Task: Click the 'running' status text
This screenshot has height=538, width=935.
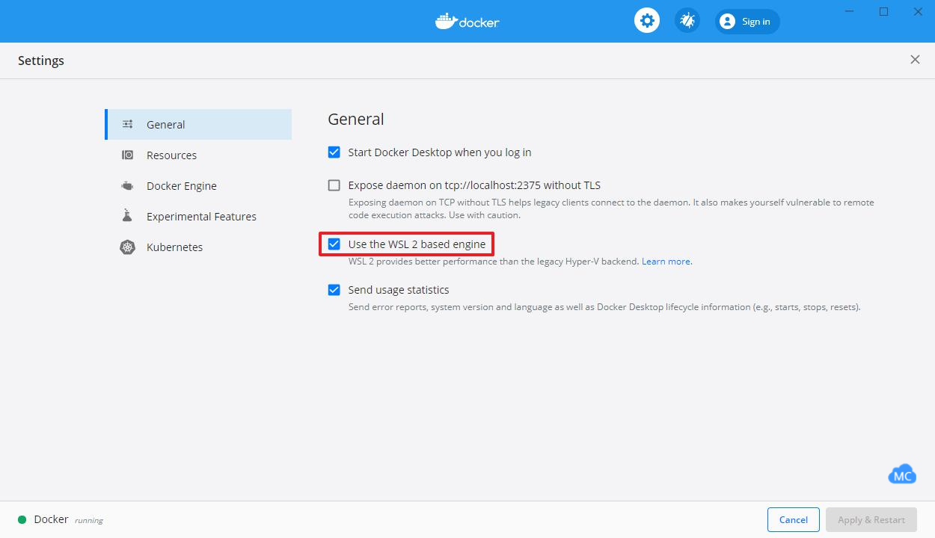Action: (89, 520)
